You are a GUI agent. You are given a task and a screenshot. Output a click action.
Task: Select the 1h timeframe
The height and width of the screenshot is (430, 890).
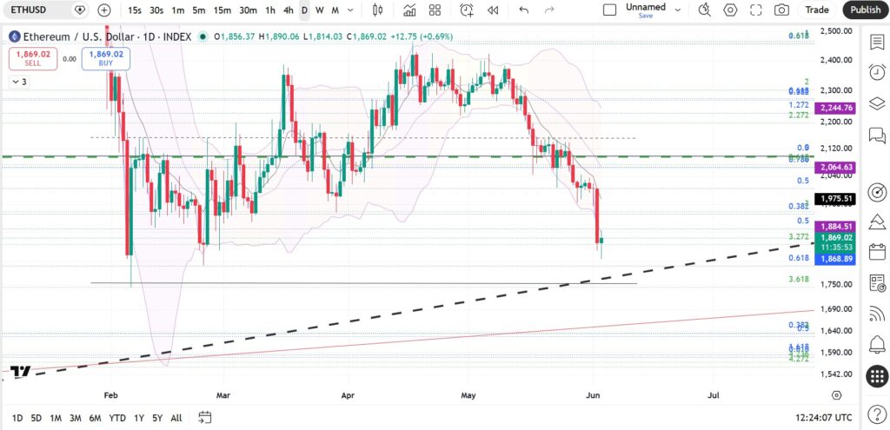click(270, 10)
